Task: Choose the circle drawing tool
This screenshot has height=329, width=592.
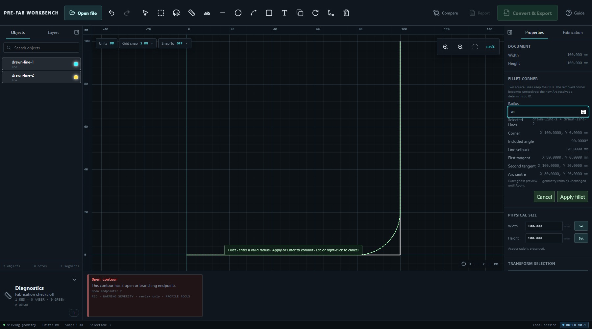Action: tap(238, 13)
